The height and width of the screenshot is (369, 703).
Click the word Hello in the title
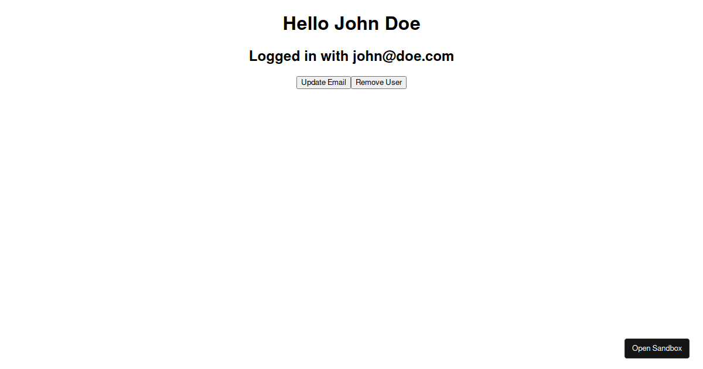pos(306,23)
